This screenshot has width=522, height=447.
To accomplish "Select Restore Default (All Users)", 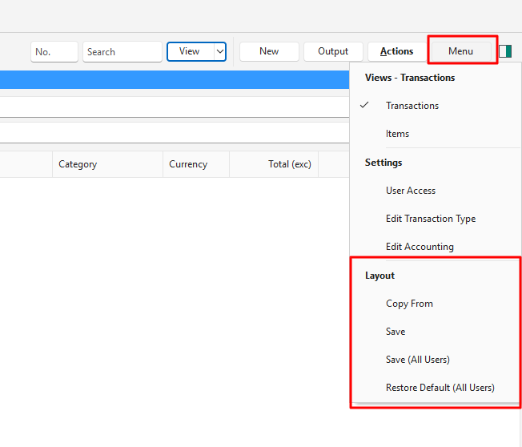I will 440,388.
